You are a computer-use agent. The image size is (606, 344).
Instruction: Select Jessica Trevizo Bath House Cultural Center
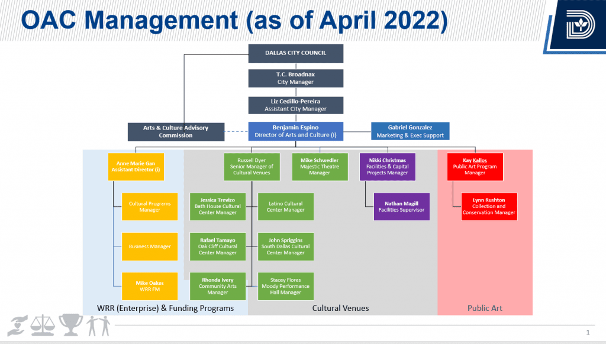218,206
